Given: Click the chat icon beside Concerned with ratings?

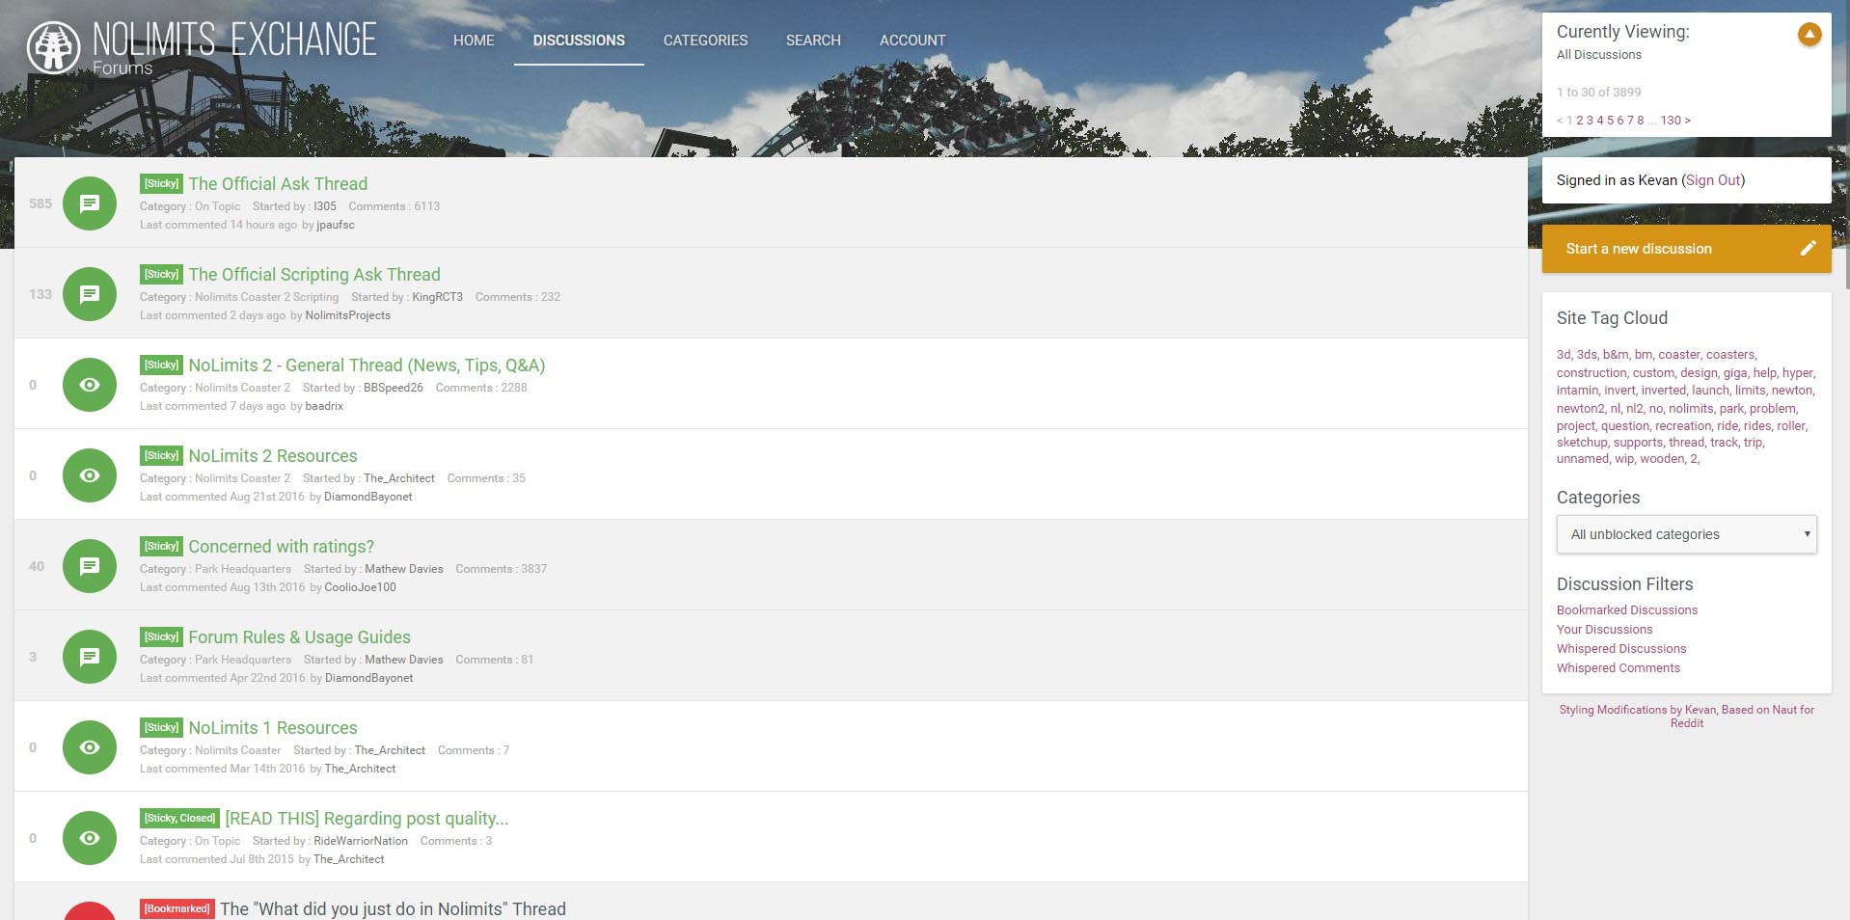Looking at the screenshot, I should [x=90, y=566].
